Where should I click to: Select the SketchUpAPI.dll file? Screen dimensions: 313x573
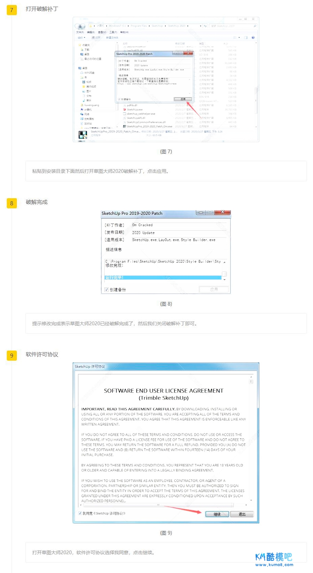tap(134, 118)
